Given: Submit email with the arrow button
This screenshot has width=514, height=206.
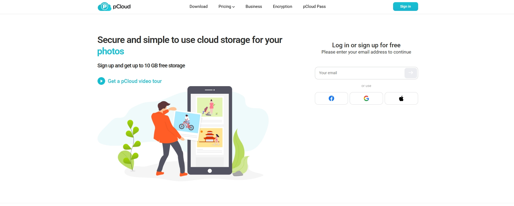Looking at the screenshot, I should point(411,73).
